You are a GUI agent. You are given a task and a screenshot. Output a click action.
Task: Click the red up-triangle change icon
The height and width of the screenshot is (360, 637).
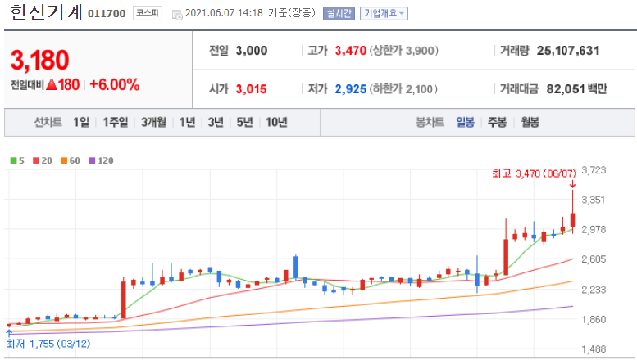pos(51,85)
